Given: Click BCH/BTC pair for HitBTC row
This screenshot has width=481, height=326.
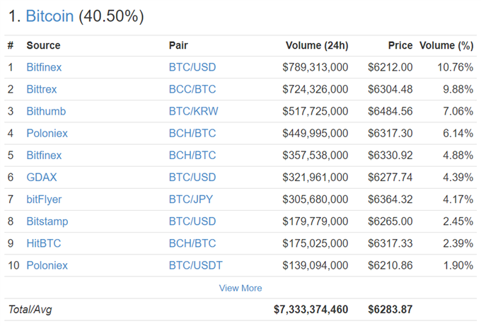Looking at the screenshot, I should 192,243.
